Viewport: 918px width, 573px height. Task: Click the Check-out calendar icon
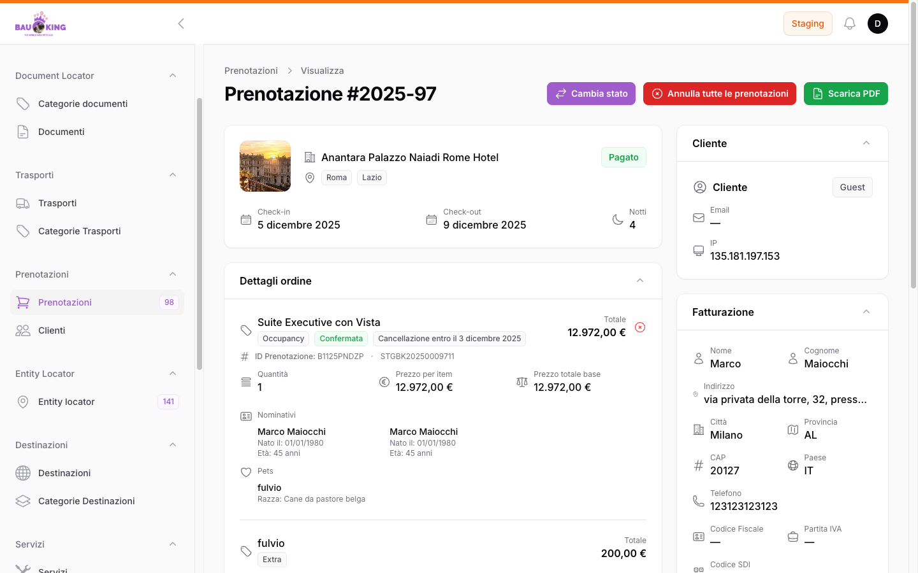point(432,220)
